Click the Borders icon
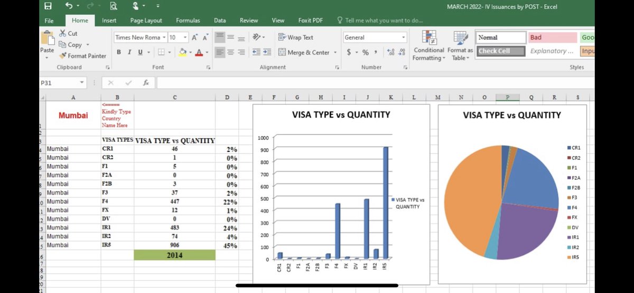The height and width of the screenshot is (293, 634). [162, 52]
